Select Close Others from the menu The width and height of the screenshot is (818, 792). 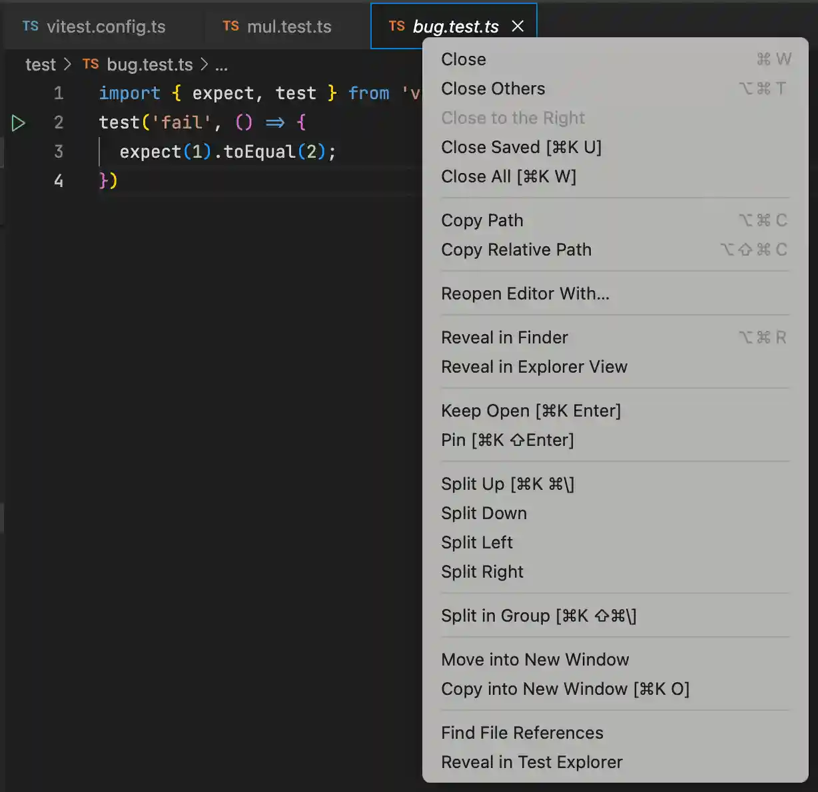(x=493, y=89)
